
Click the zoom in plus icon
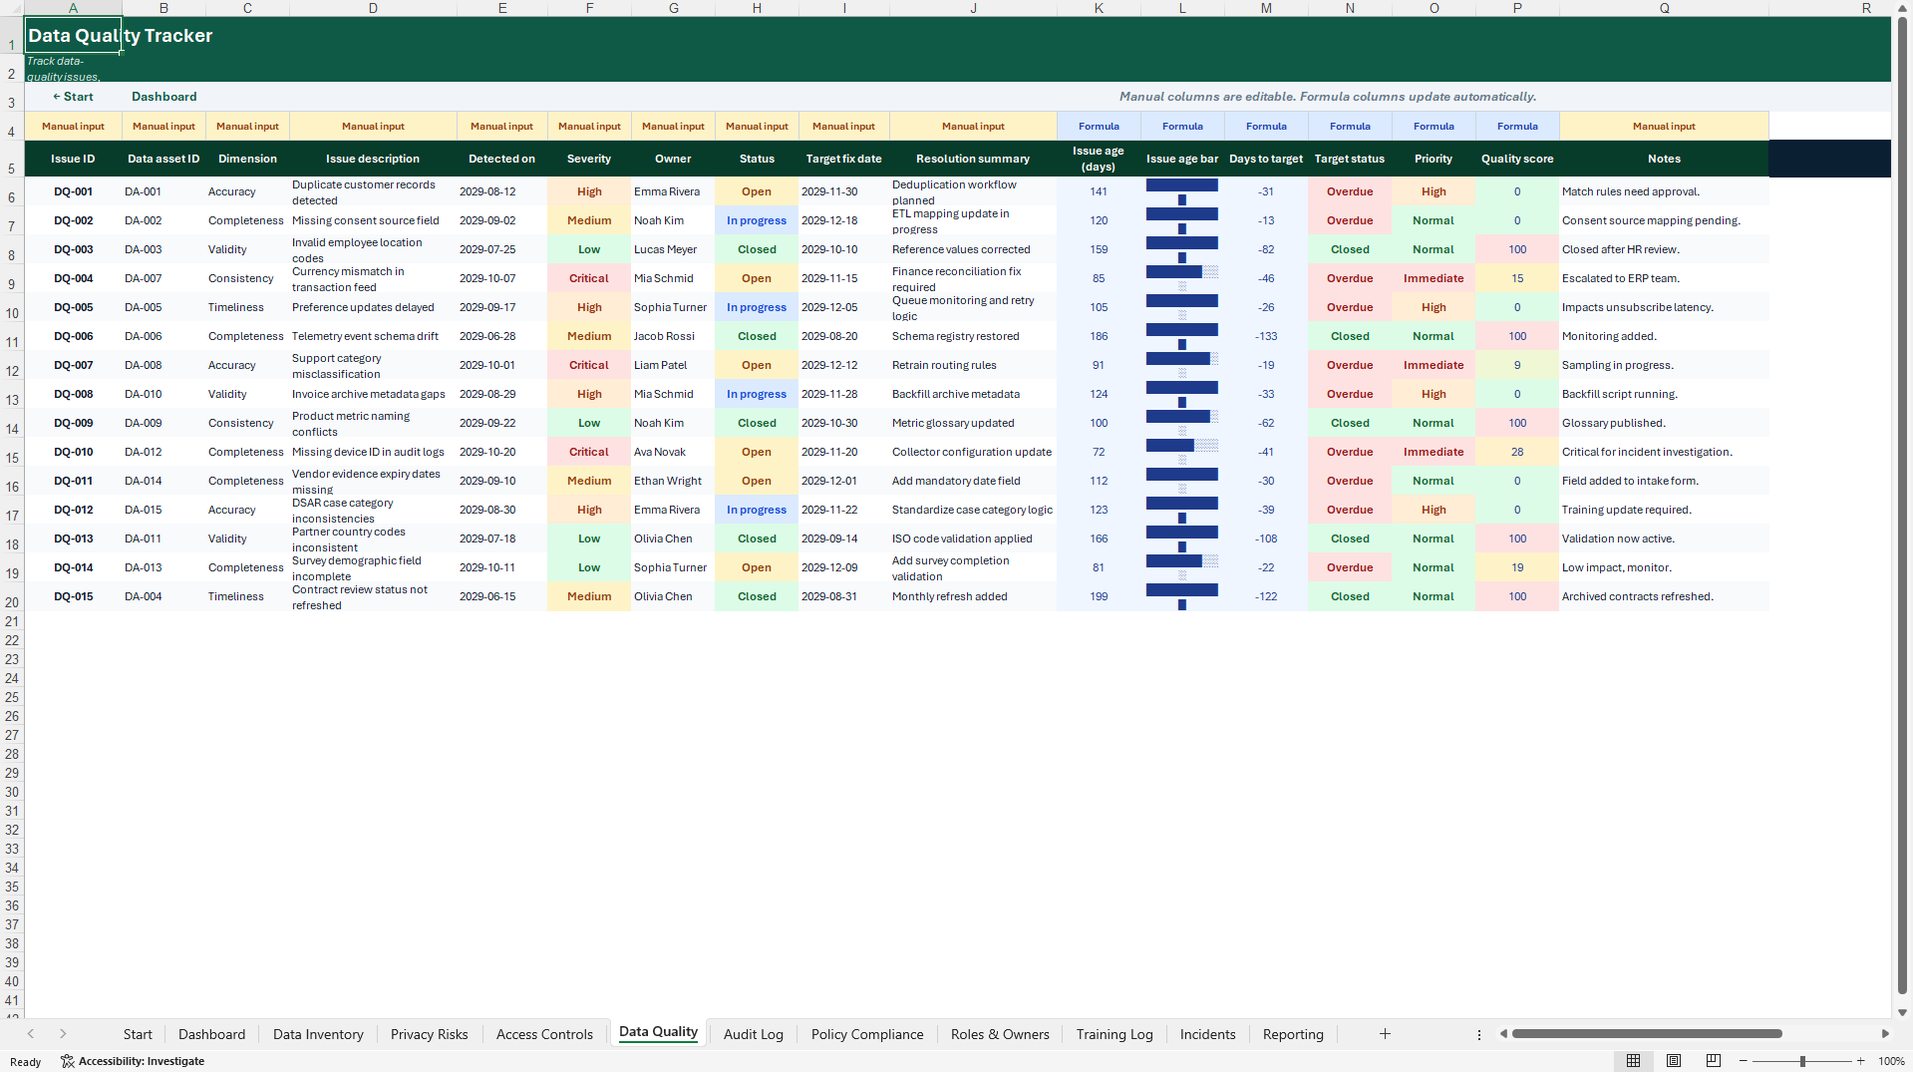(1860, 1061)
